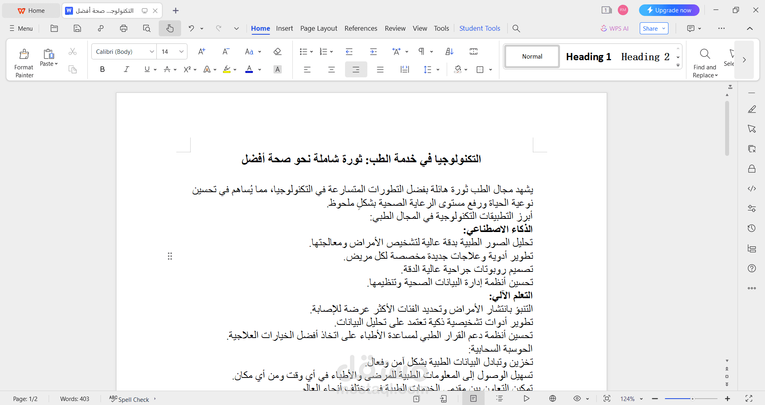Click the Paste clipboard icon
Screen dimensions: 765x405
point(49,53)
